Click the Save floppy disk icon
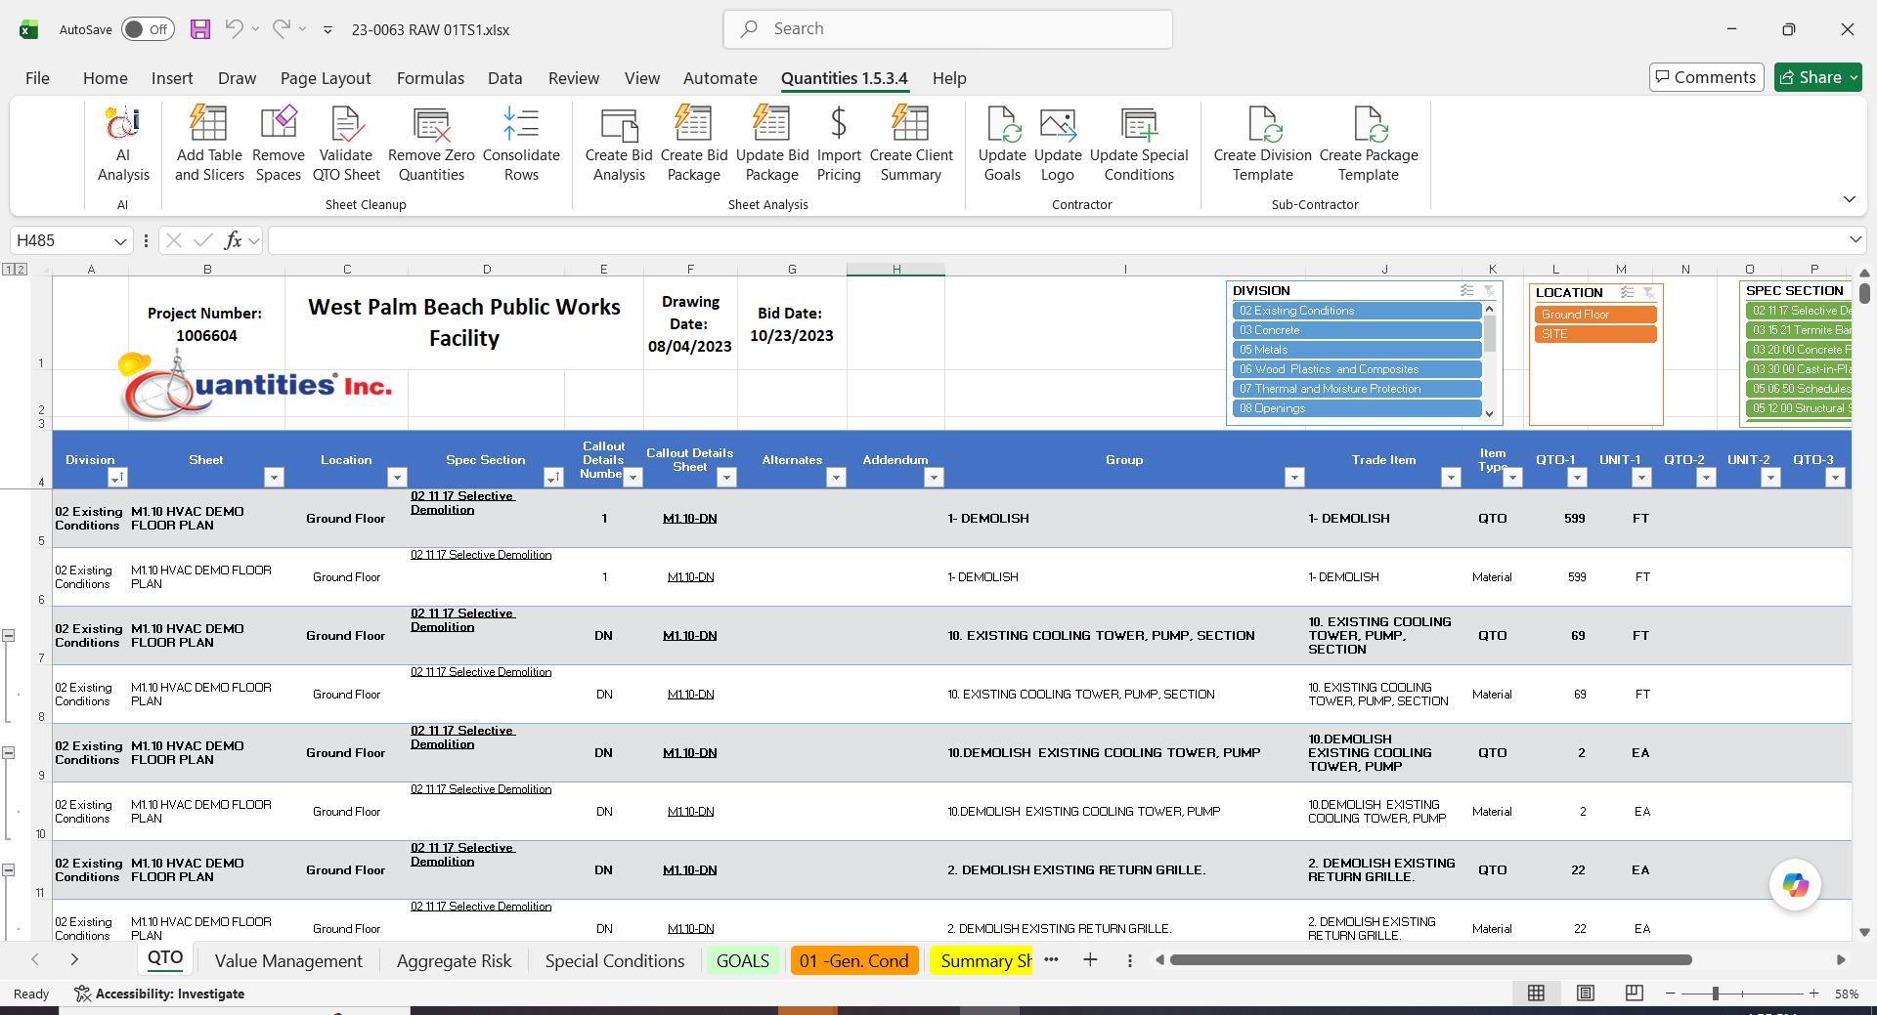The height and width of the screenshot is (1015, 1877). (200, 29)
